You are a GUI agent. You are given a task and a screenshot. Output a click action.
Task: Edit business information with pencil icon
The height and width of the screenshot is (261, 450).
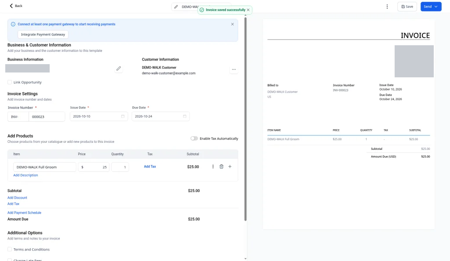coord(119,69)
